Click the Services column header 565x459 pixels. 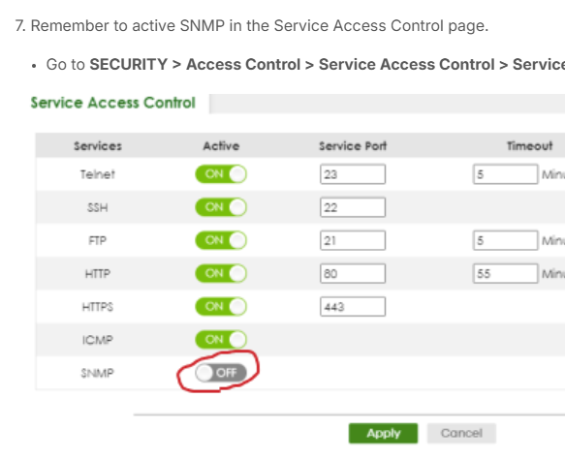click(x=98, y=146)
